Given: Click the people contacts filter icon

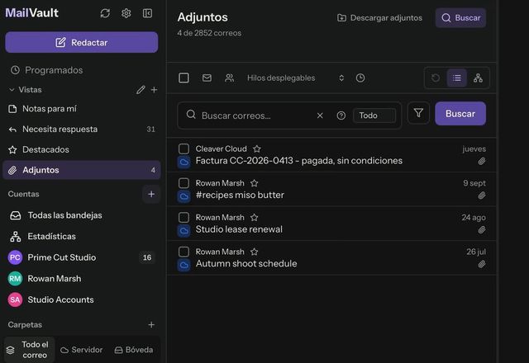Looking at the screenshot, I should [x=230, y=78].
